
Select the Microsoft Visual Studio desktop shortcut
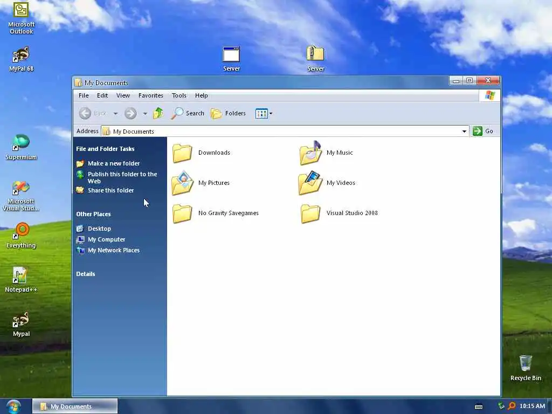[21, 195]
